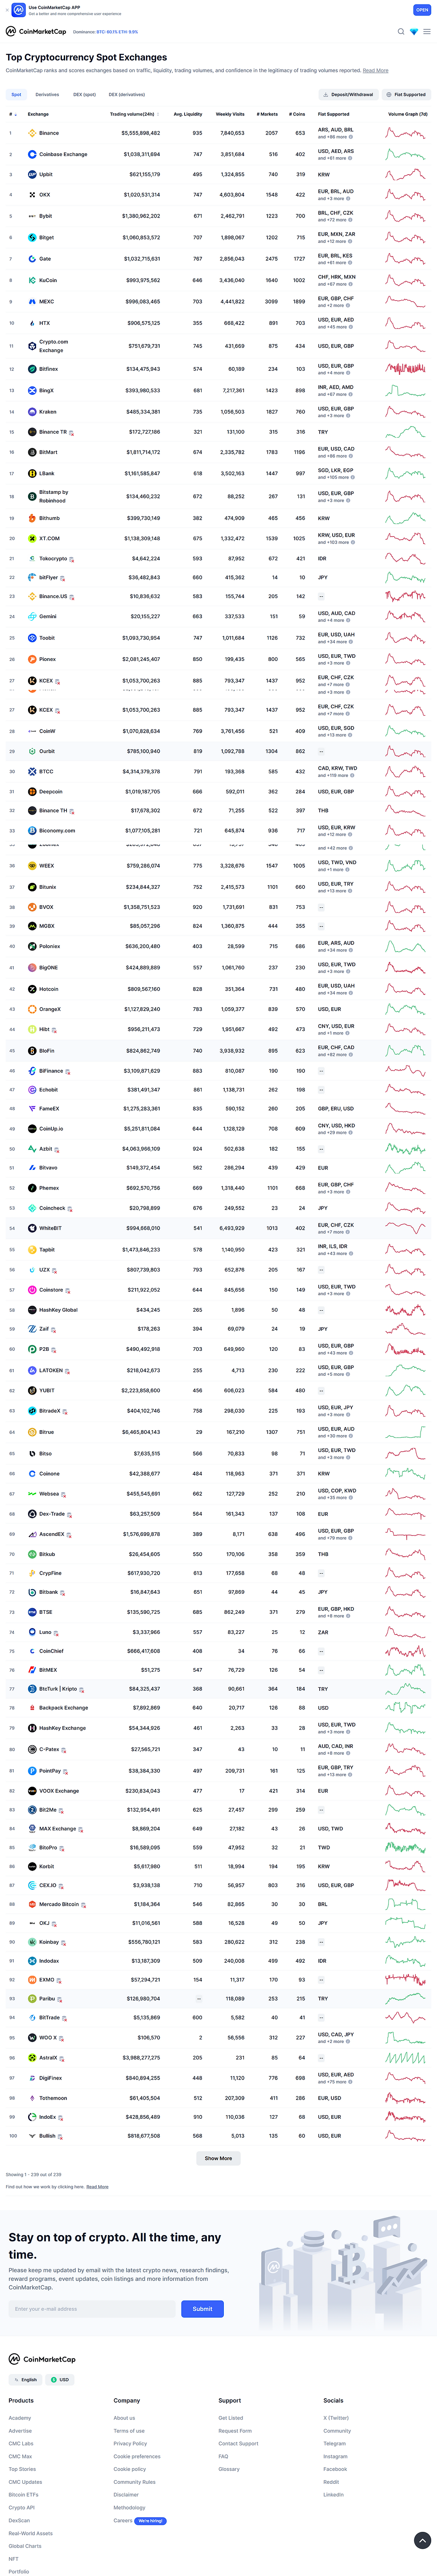Click the Show More button
The width and height of the screenshot is (437, 2576).
(x=218, y=2157)
